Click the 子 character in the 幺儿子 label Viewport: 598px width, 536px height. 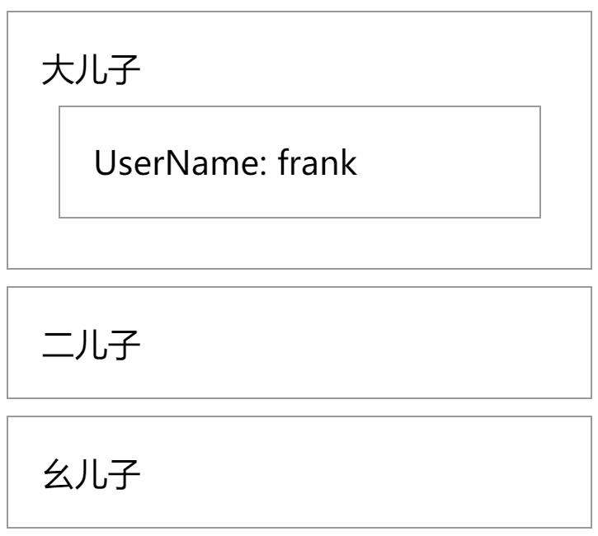124,474
